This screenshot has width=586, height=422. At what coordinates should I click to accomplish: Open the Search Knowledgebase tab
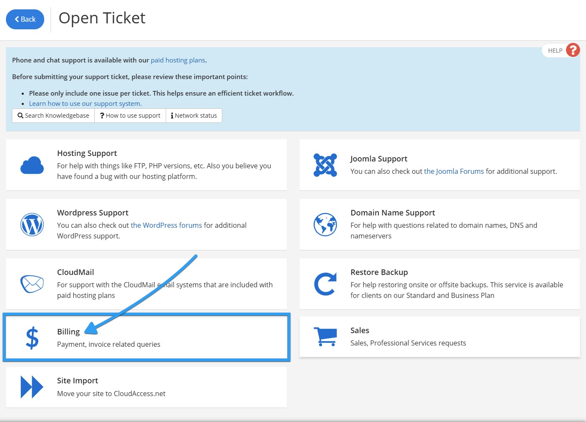[x=53, y=115]
